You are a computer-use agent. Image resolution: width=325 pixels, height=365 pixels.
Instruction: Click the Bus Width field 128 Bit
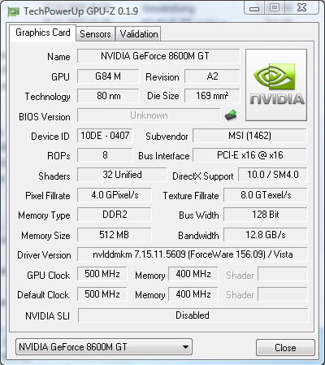coord(266,215)
